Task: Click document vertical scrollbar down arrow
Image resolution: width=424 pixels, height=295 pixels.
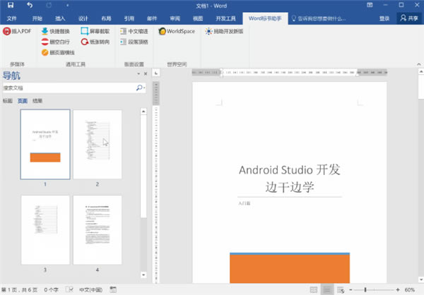Action: (421, 279)
